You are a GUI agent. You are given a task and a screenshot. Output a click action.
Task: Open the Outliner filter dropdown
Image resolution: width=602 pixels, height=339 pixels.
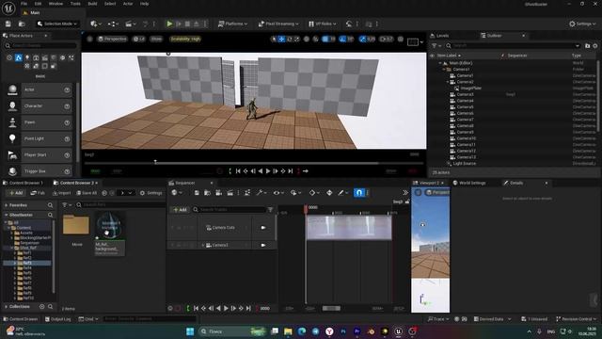(x=436, y=46)
